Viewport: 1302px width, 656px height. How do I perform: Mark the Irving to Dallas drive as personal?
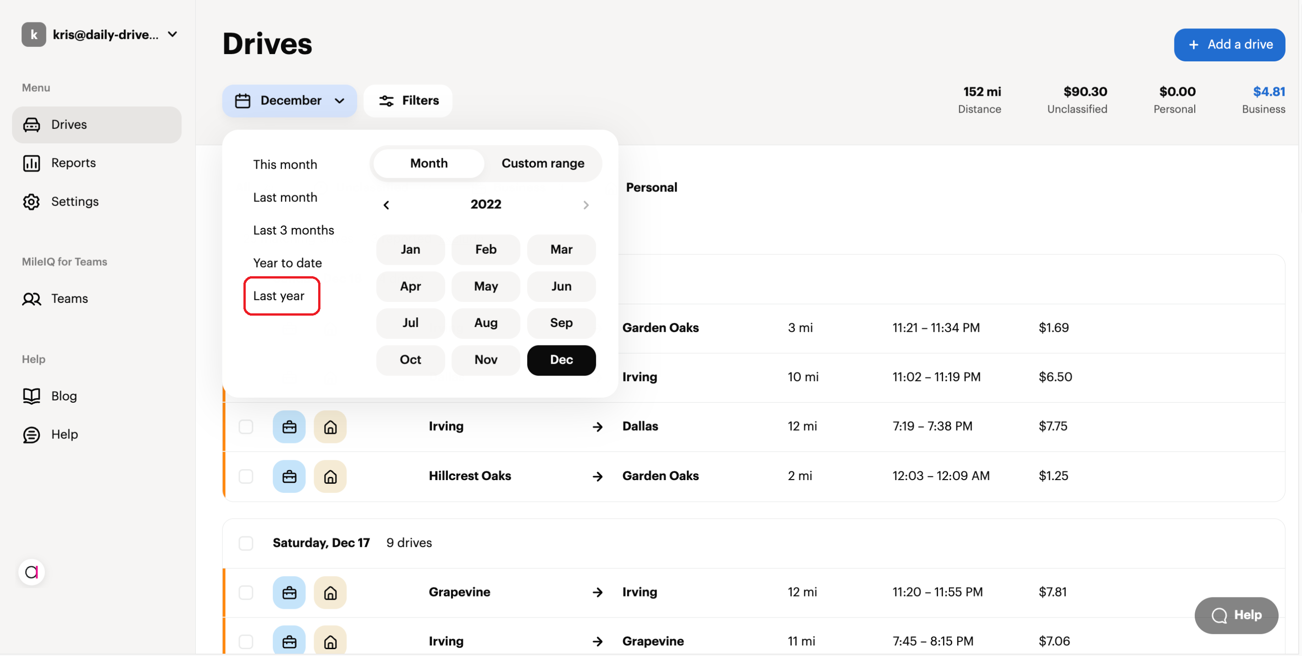(x=330, y=427)
